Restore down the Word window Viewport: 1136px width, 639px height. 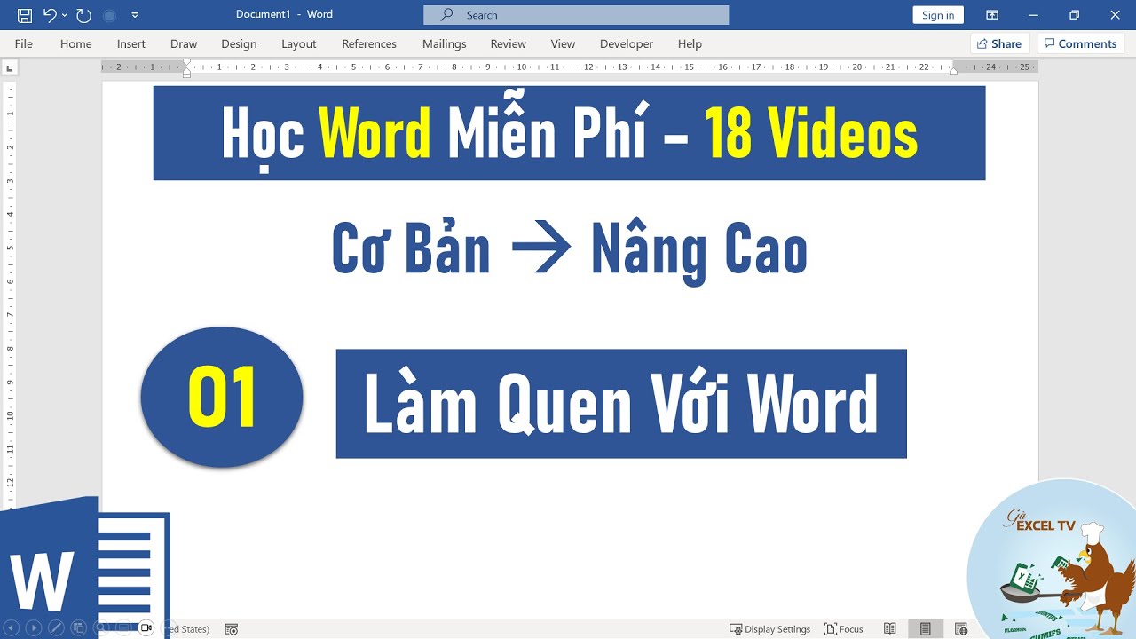click(1074, 15)
